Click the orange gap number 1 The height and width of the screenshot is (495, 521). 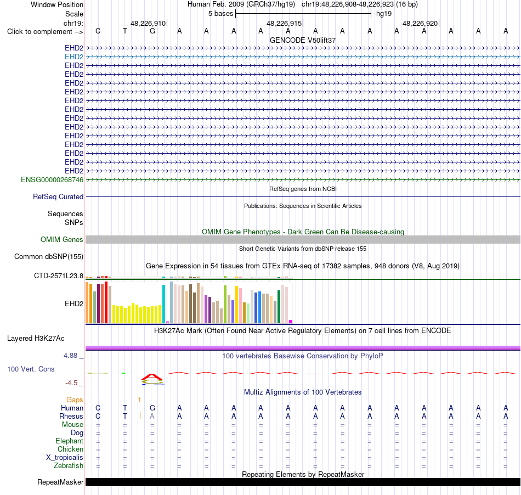tap(139, 400)
